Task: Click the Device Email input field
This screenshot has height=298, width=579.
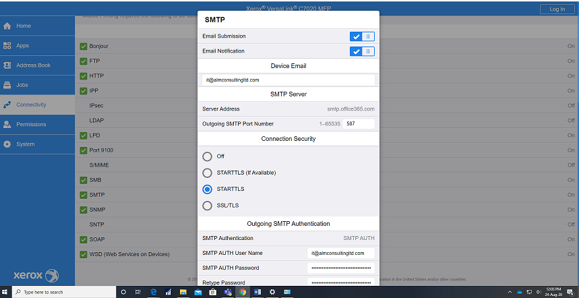Action: click(288, 80)
